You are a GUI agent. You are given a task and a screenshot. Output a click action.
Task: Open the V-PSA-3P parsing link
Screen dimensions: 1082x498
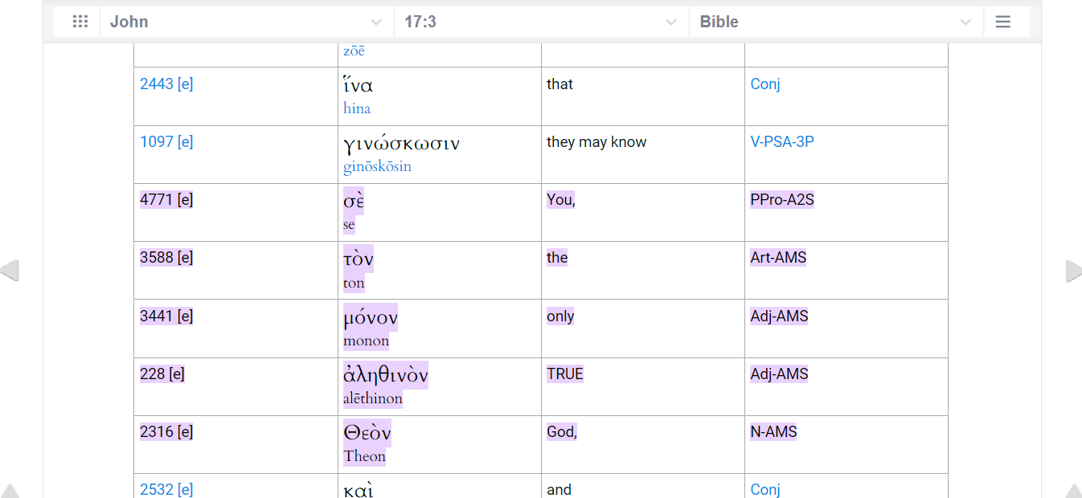click(x=782, y=142)
